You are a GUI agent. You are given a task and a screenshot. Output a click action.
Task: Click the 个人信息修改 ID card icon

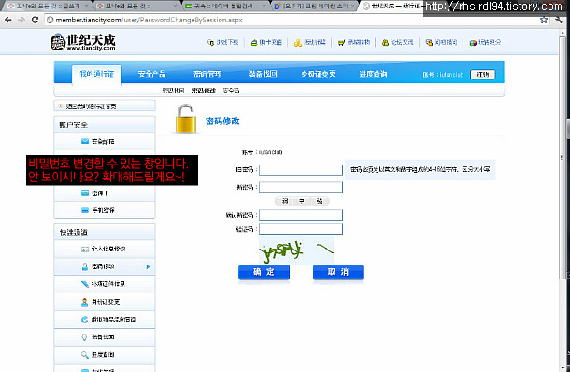point(85,250)
